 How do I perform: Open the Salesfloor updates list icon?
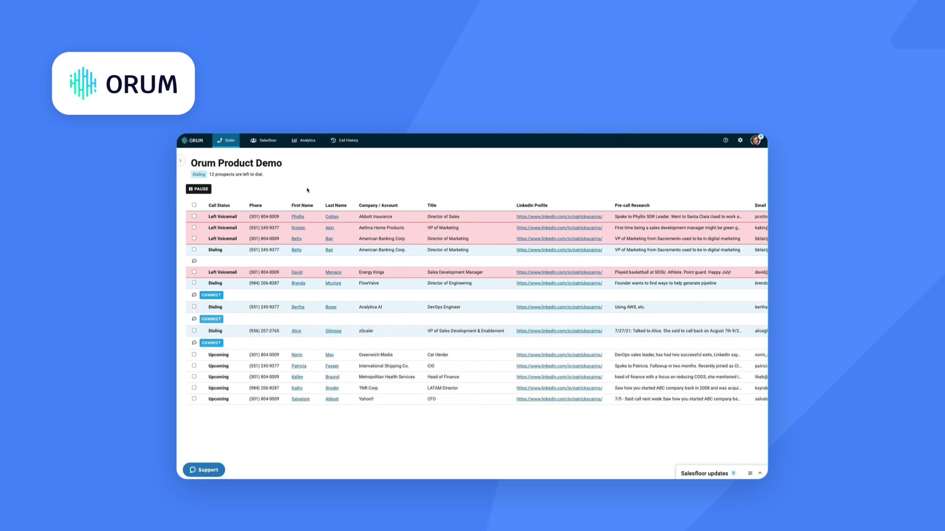[750, 473]
